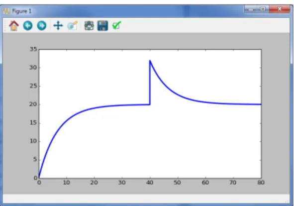Click the x-axis label 10

(66, 183)
